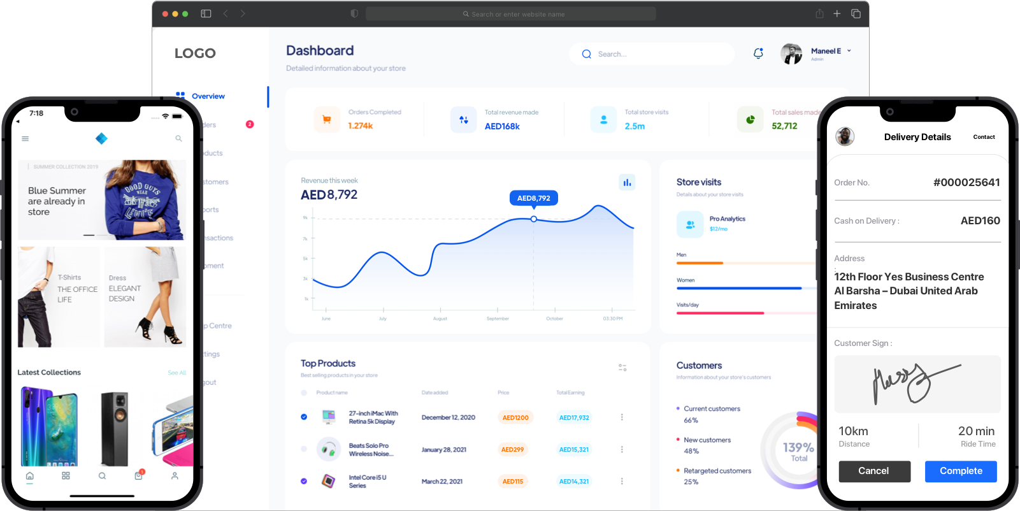Click the Total store visits person icon
Viewport: 1020px width, 511px height.
coord(603,119)
